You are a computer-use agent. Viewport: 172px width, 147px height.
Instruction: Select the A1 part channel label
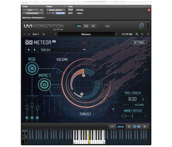(29, 34)
